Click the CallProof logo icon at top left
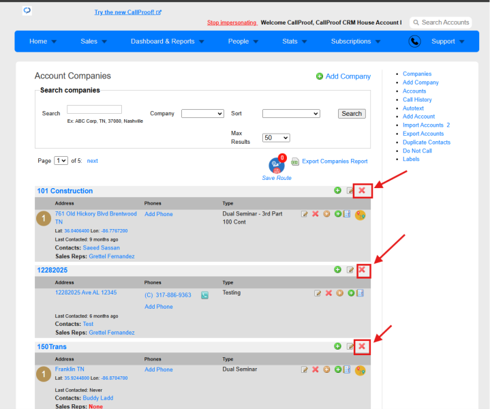 point(27,11)
